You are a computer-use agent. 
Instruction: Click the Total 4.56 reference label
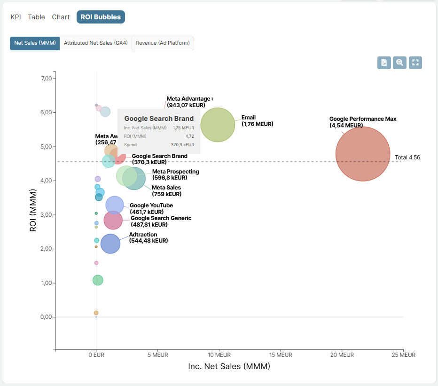407,158
